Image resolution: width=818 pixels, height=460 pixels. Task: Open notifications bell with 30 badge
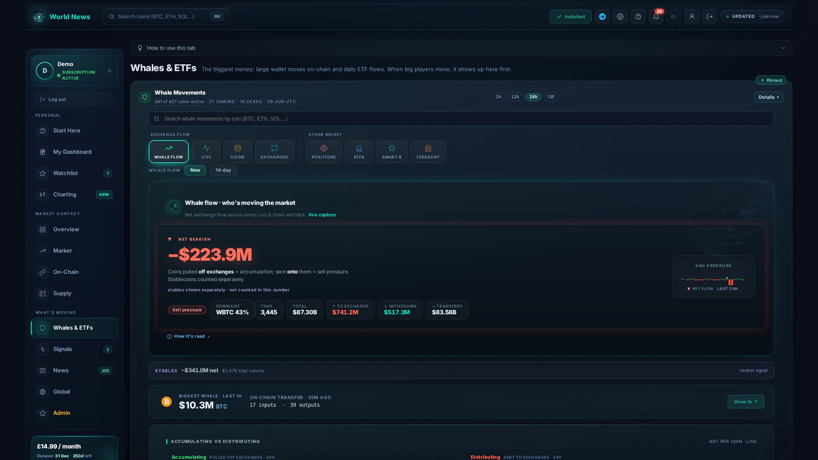[x=656, y=17]
